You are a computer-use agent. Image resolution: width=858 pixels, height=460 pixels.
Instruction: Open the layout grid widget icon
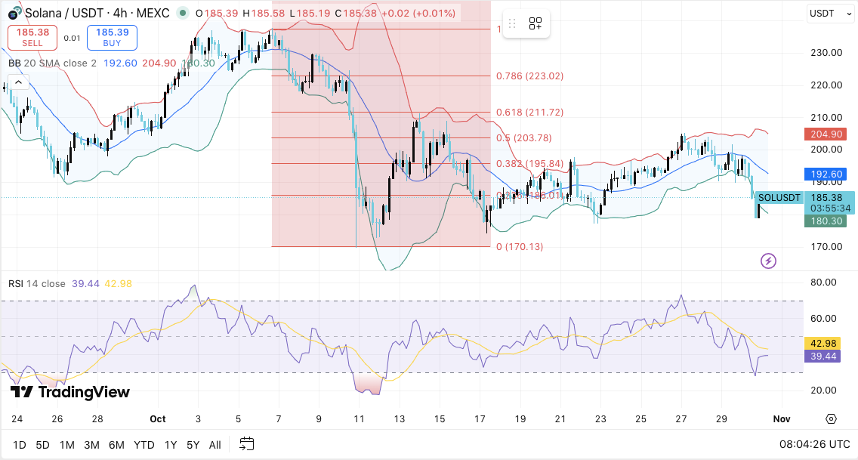pyautogui.click(x=535, y=23)
